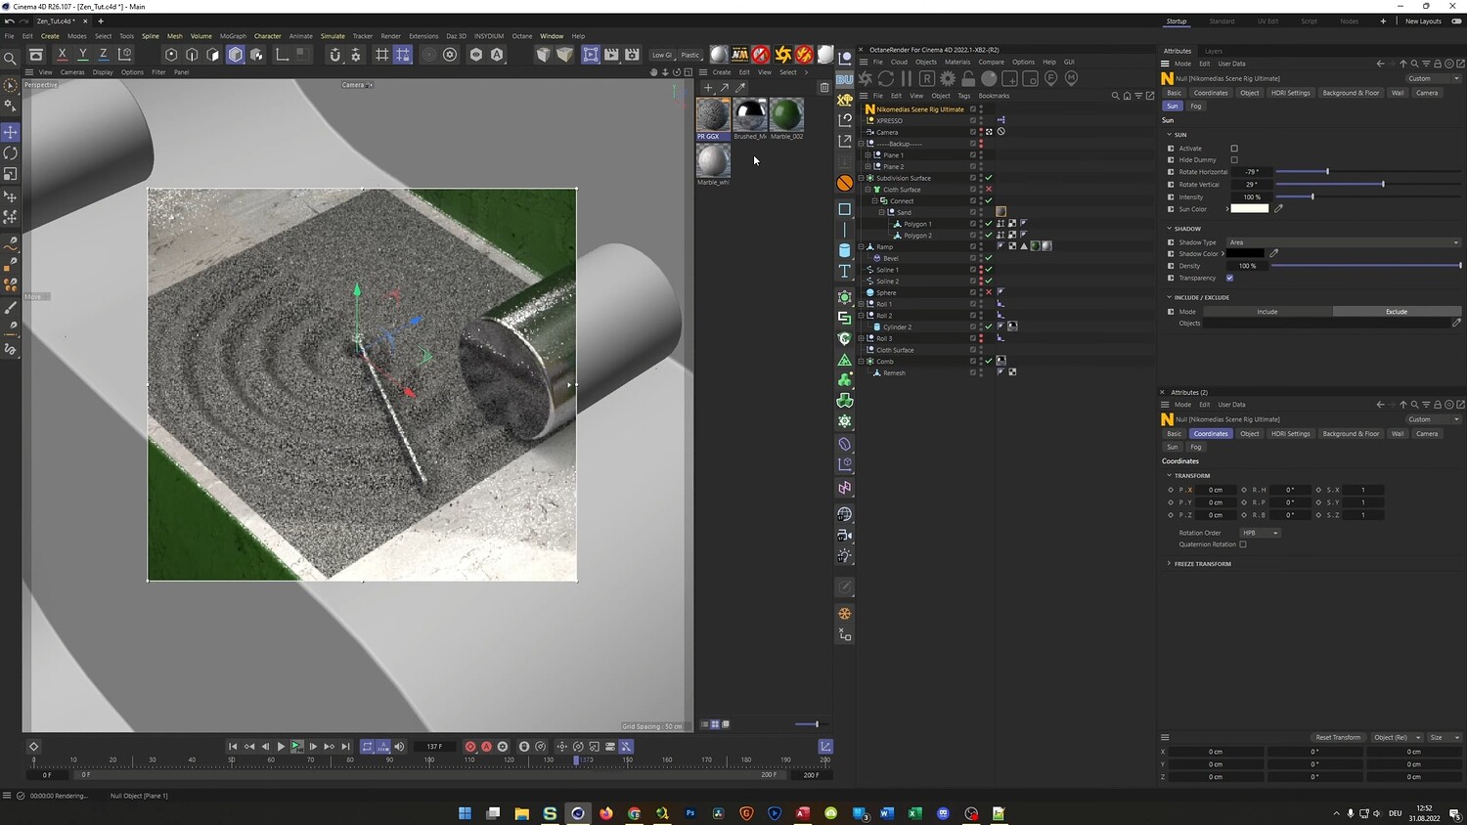Select the Scale tool in left toolbar
Viewport: 1467px width, 825px height.
pos(11,174)
